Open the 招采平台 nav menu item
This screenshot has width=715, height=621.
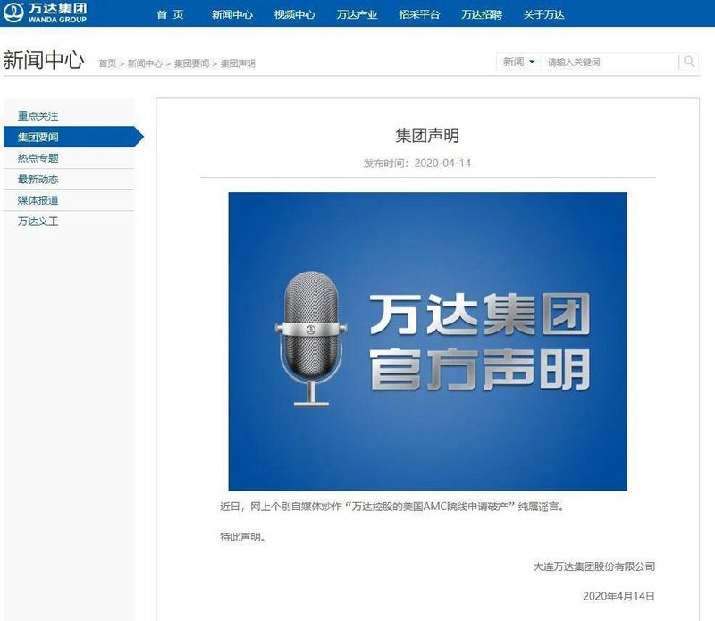[419, 14]
